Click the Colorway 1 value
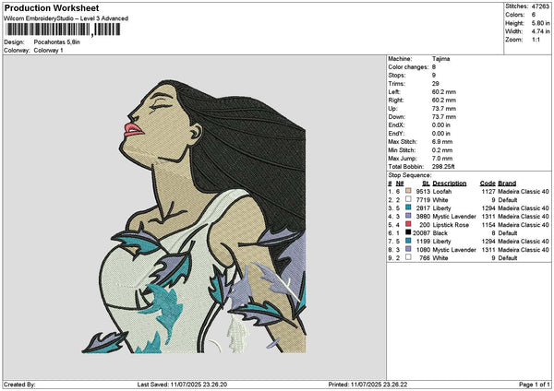 click(x=49, y=51)
